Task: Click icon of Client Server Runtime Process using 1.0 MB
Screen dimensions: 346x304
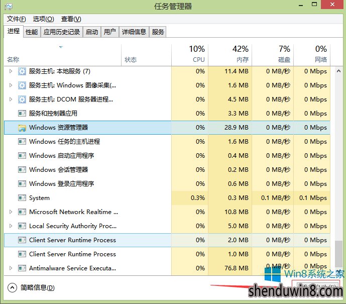Action: pos(22,254)
